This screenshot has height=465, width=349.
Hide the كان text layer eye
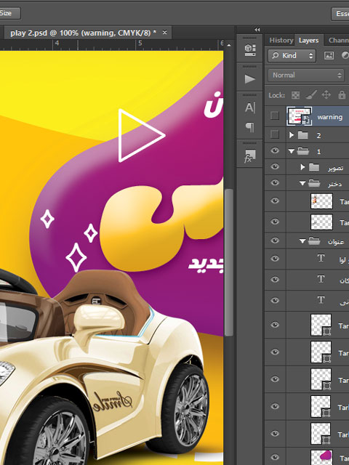[275, 279]
